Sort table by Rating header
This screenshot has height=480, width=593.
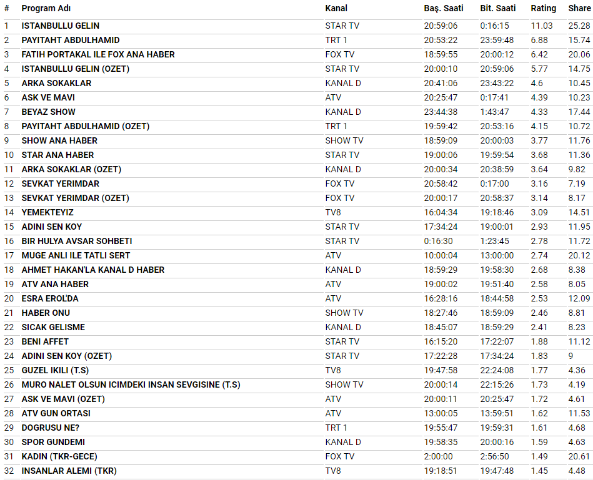pyautogui.click(x=543, y=8)
